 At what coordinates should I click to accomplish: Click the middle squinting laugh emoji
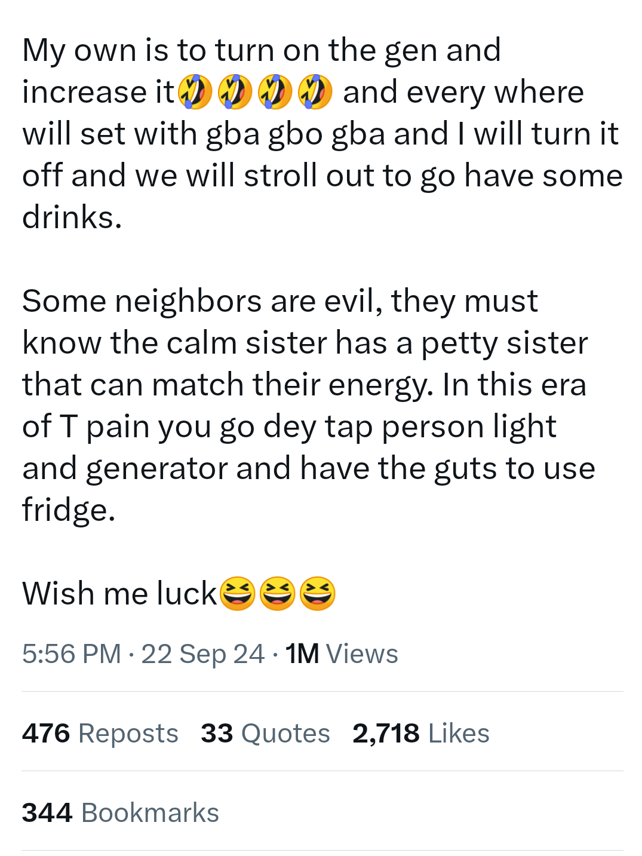278,594
